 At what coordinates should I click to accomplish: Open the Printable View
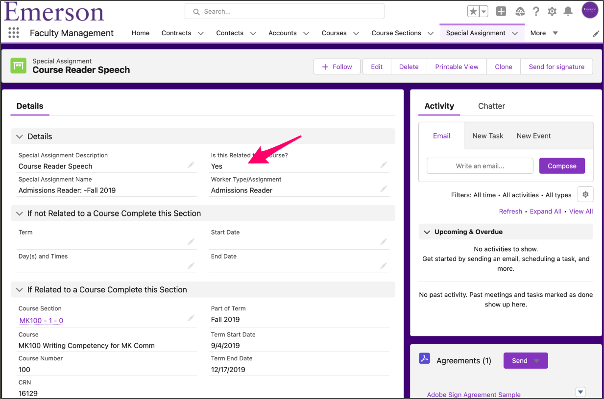[457, 67]
